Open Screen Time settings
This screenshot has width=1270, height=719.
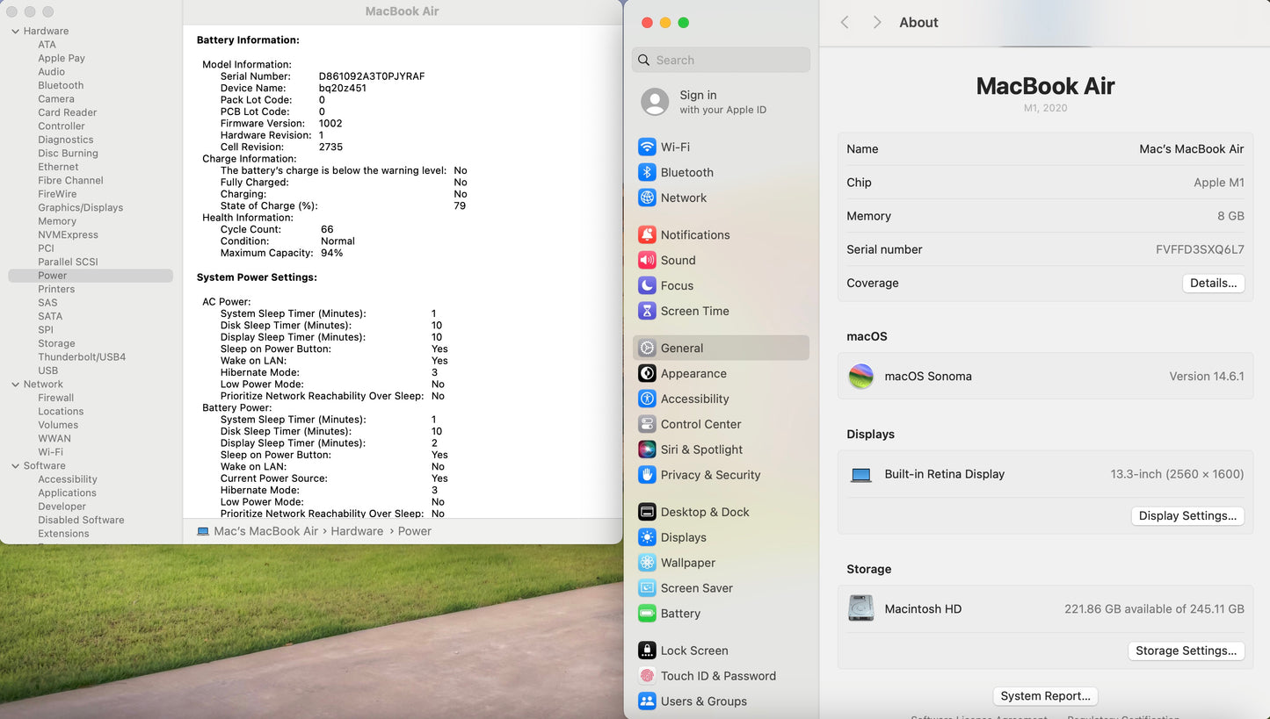tap(693, 311)
